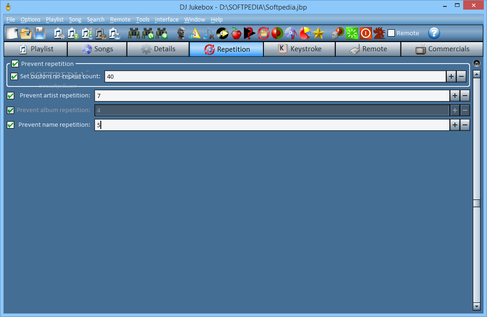Screen dimensions: 487x317
Task: Click the binoculars icon with green right arrow
Action: click(x=162, y=33)
